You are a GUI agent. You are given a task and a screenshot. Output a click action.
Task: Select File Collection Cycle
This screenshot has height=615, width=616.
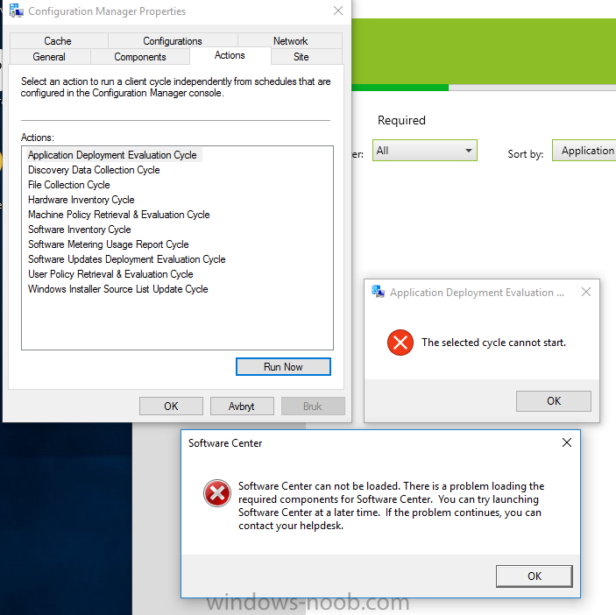pyautogui.click(x=68, y=185)
